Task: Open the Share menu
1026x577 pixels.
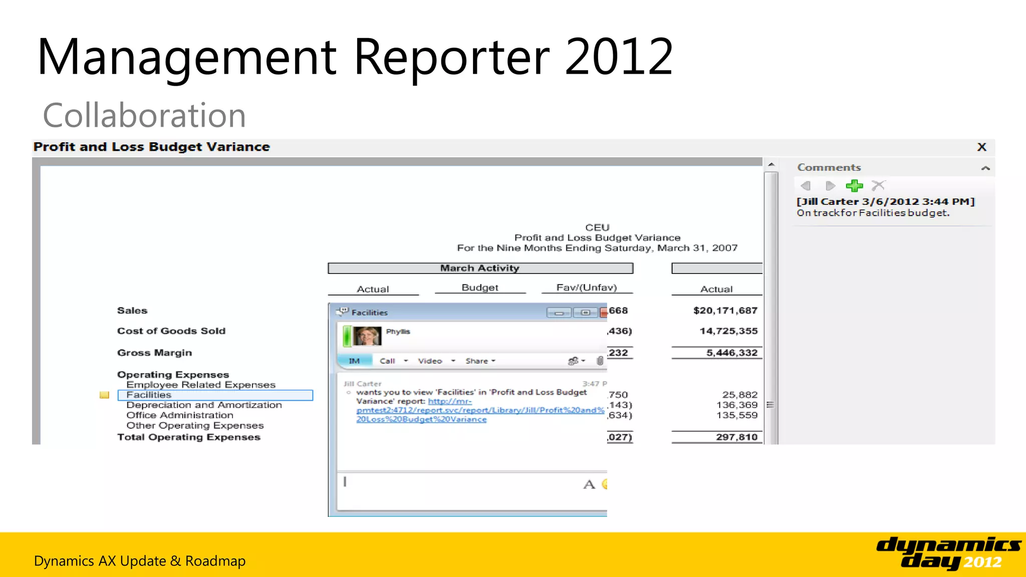Action: pyautogui.click(x=480, y=361)
